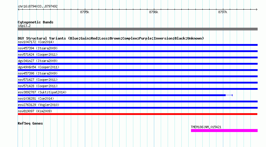Open variant label dgv341n27 (Itsara2009)

coord(38,61)
